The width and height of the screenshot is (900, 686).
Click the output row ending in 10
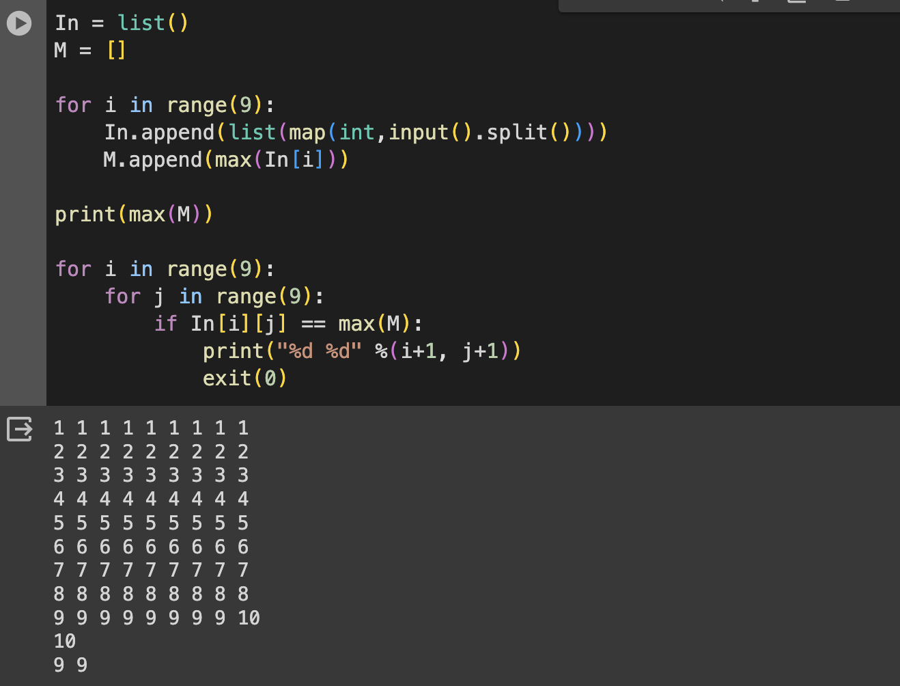[156, 618]
